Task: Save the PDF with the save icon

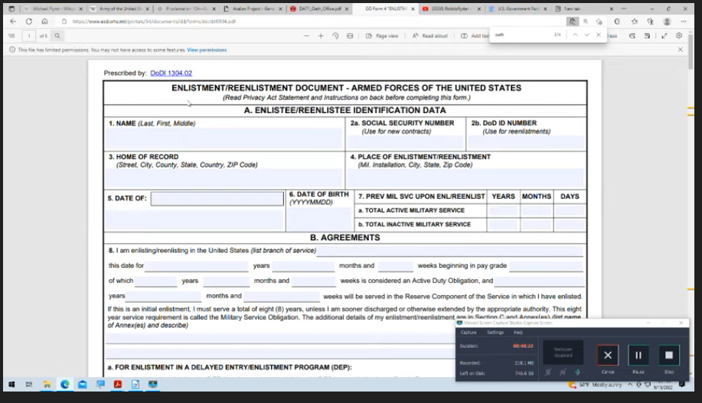Action: click(647, 36)
